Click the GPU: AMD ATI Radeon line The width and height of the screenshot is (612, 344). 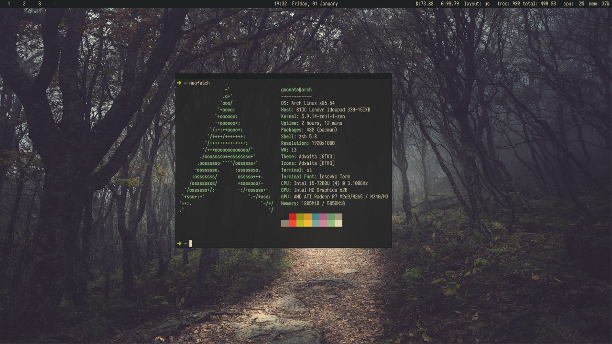(x=335, y=197)
